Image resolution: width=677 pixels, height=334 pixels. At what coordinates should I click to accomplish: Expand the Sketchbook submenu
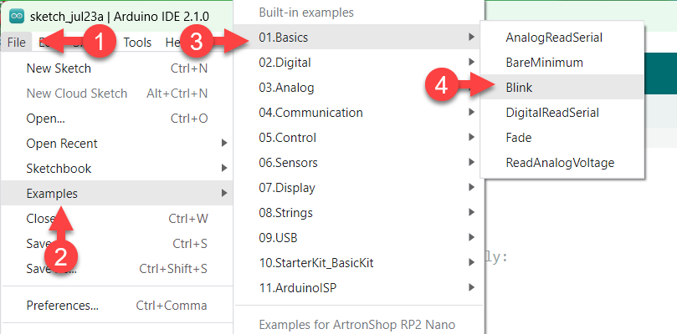[x=59, y=169]
